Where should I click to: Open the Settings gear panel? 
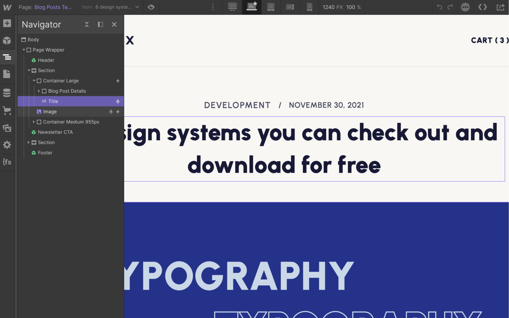(7, 145)
